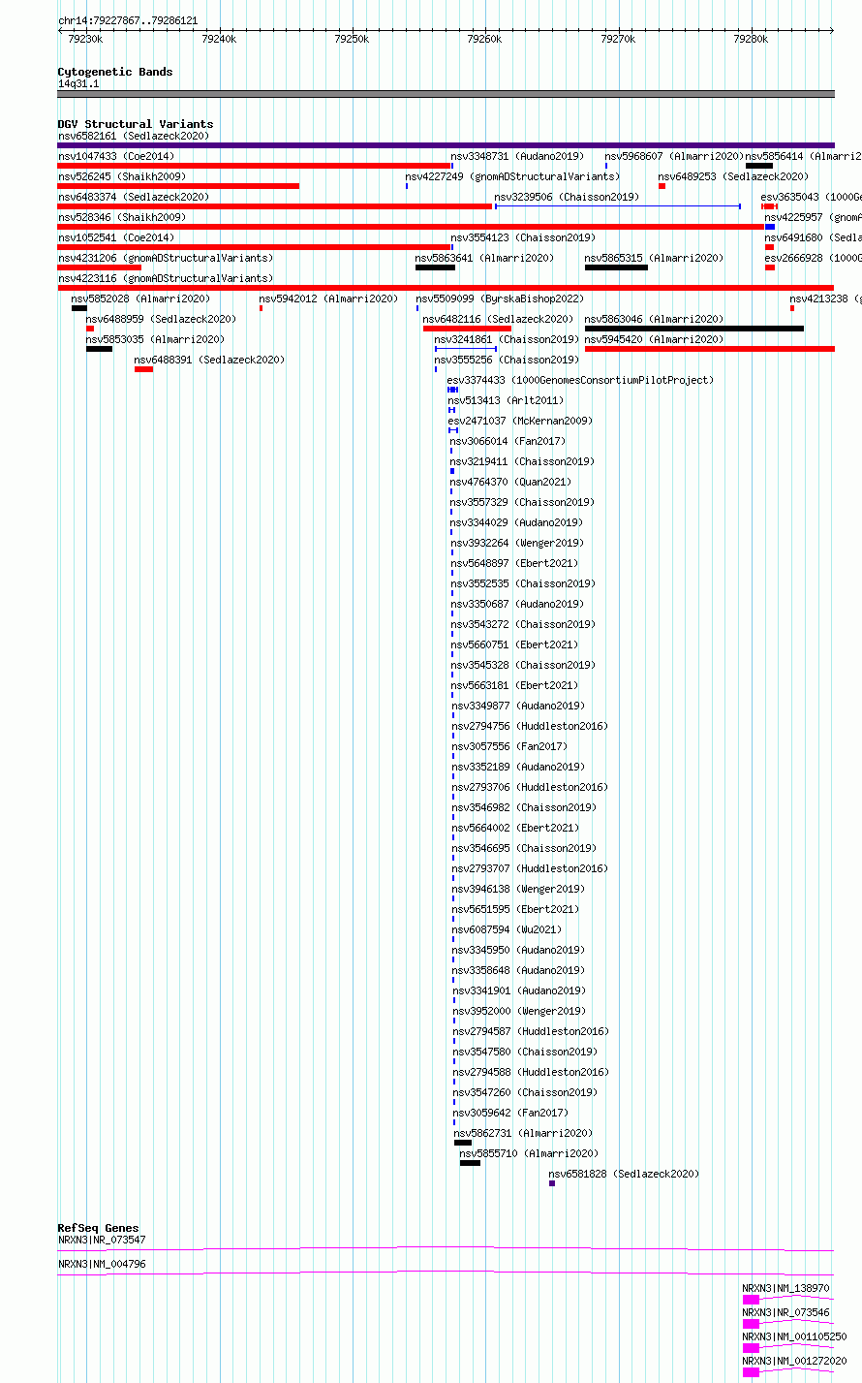This screenshot has width=862, height=1383.
Task: Open the nsv4764370 (Quan2021) label
Action: pyautogui.click(x=510, y=483)
